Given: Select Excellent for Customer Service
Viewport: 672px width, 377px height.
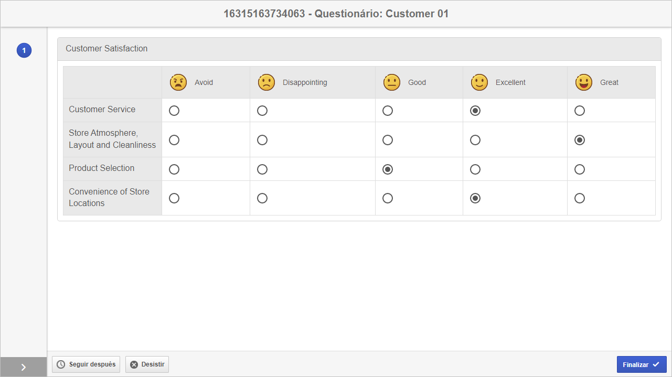Looking at the screenshot, I should point(475,111).
